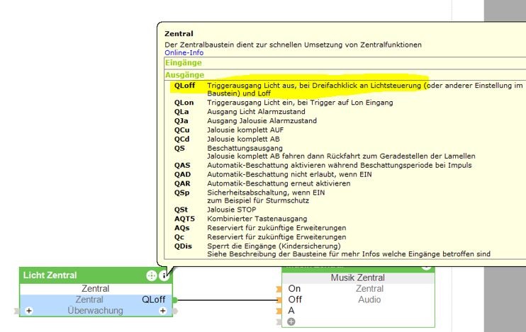Click the QLa row in the outputs list

tap(240, 112)
